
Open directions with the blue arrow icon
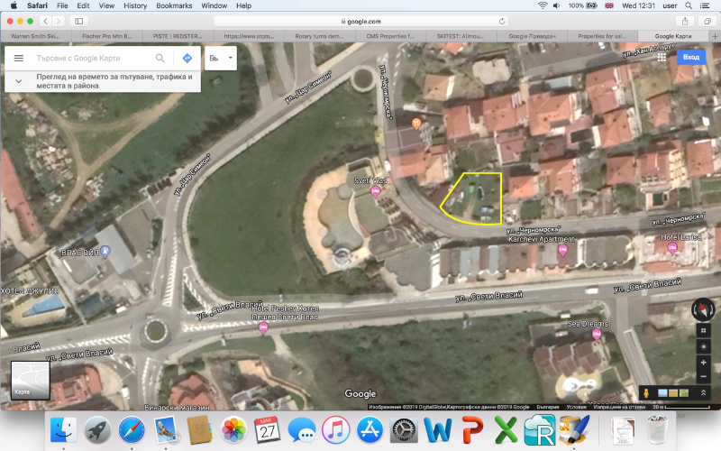tap(187, 58)
